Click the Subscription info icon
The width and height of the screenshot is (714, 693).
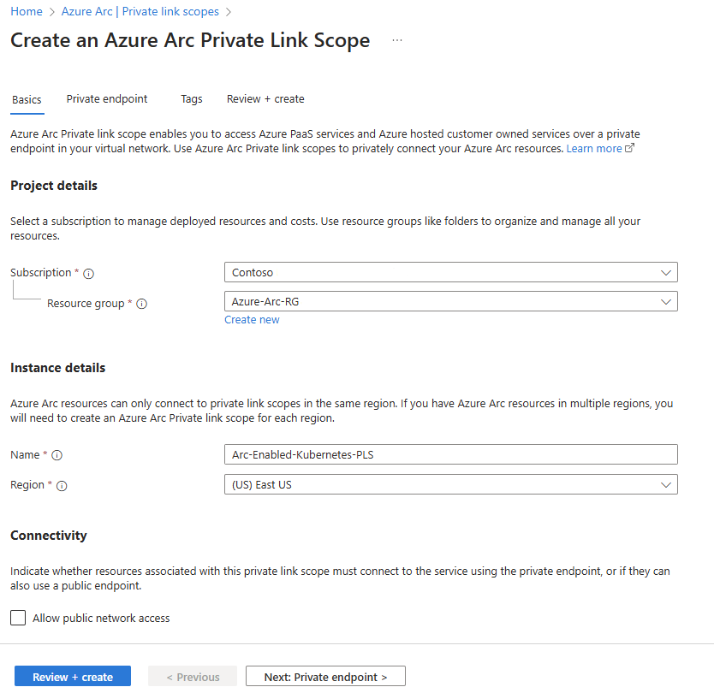88,274
